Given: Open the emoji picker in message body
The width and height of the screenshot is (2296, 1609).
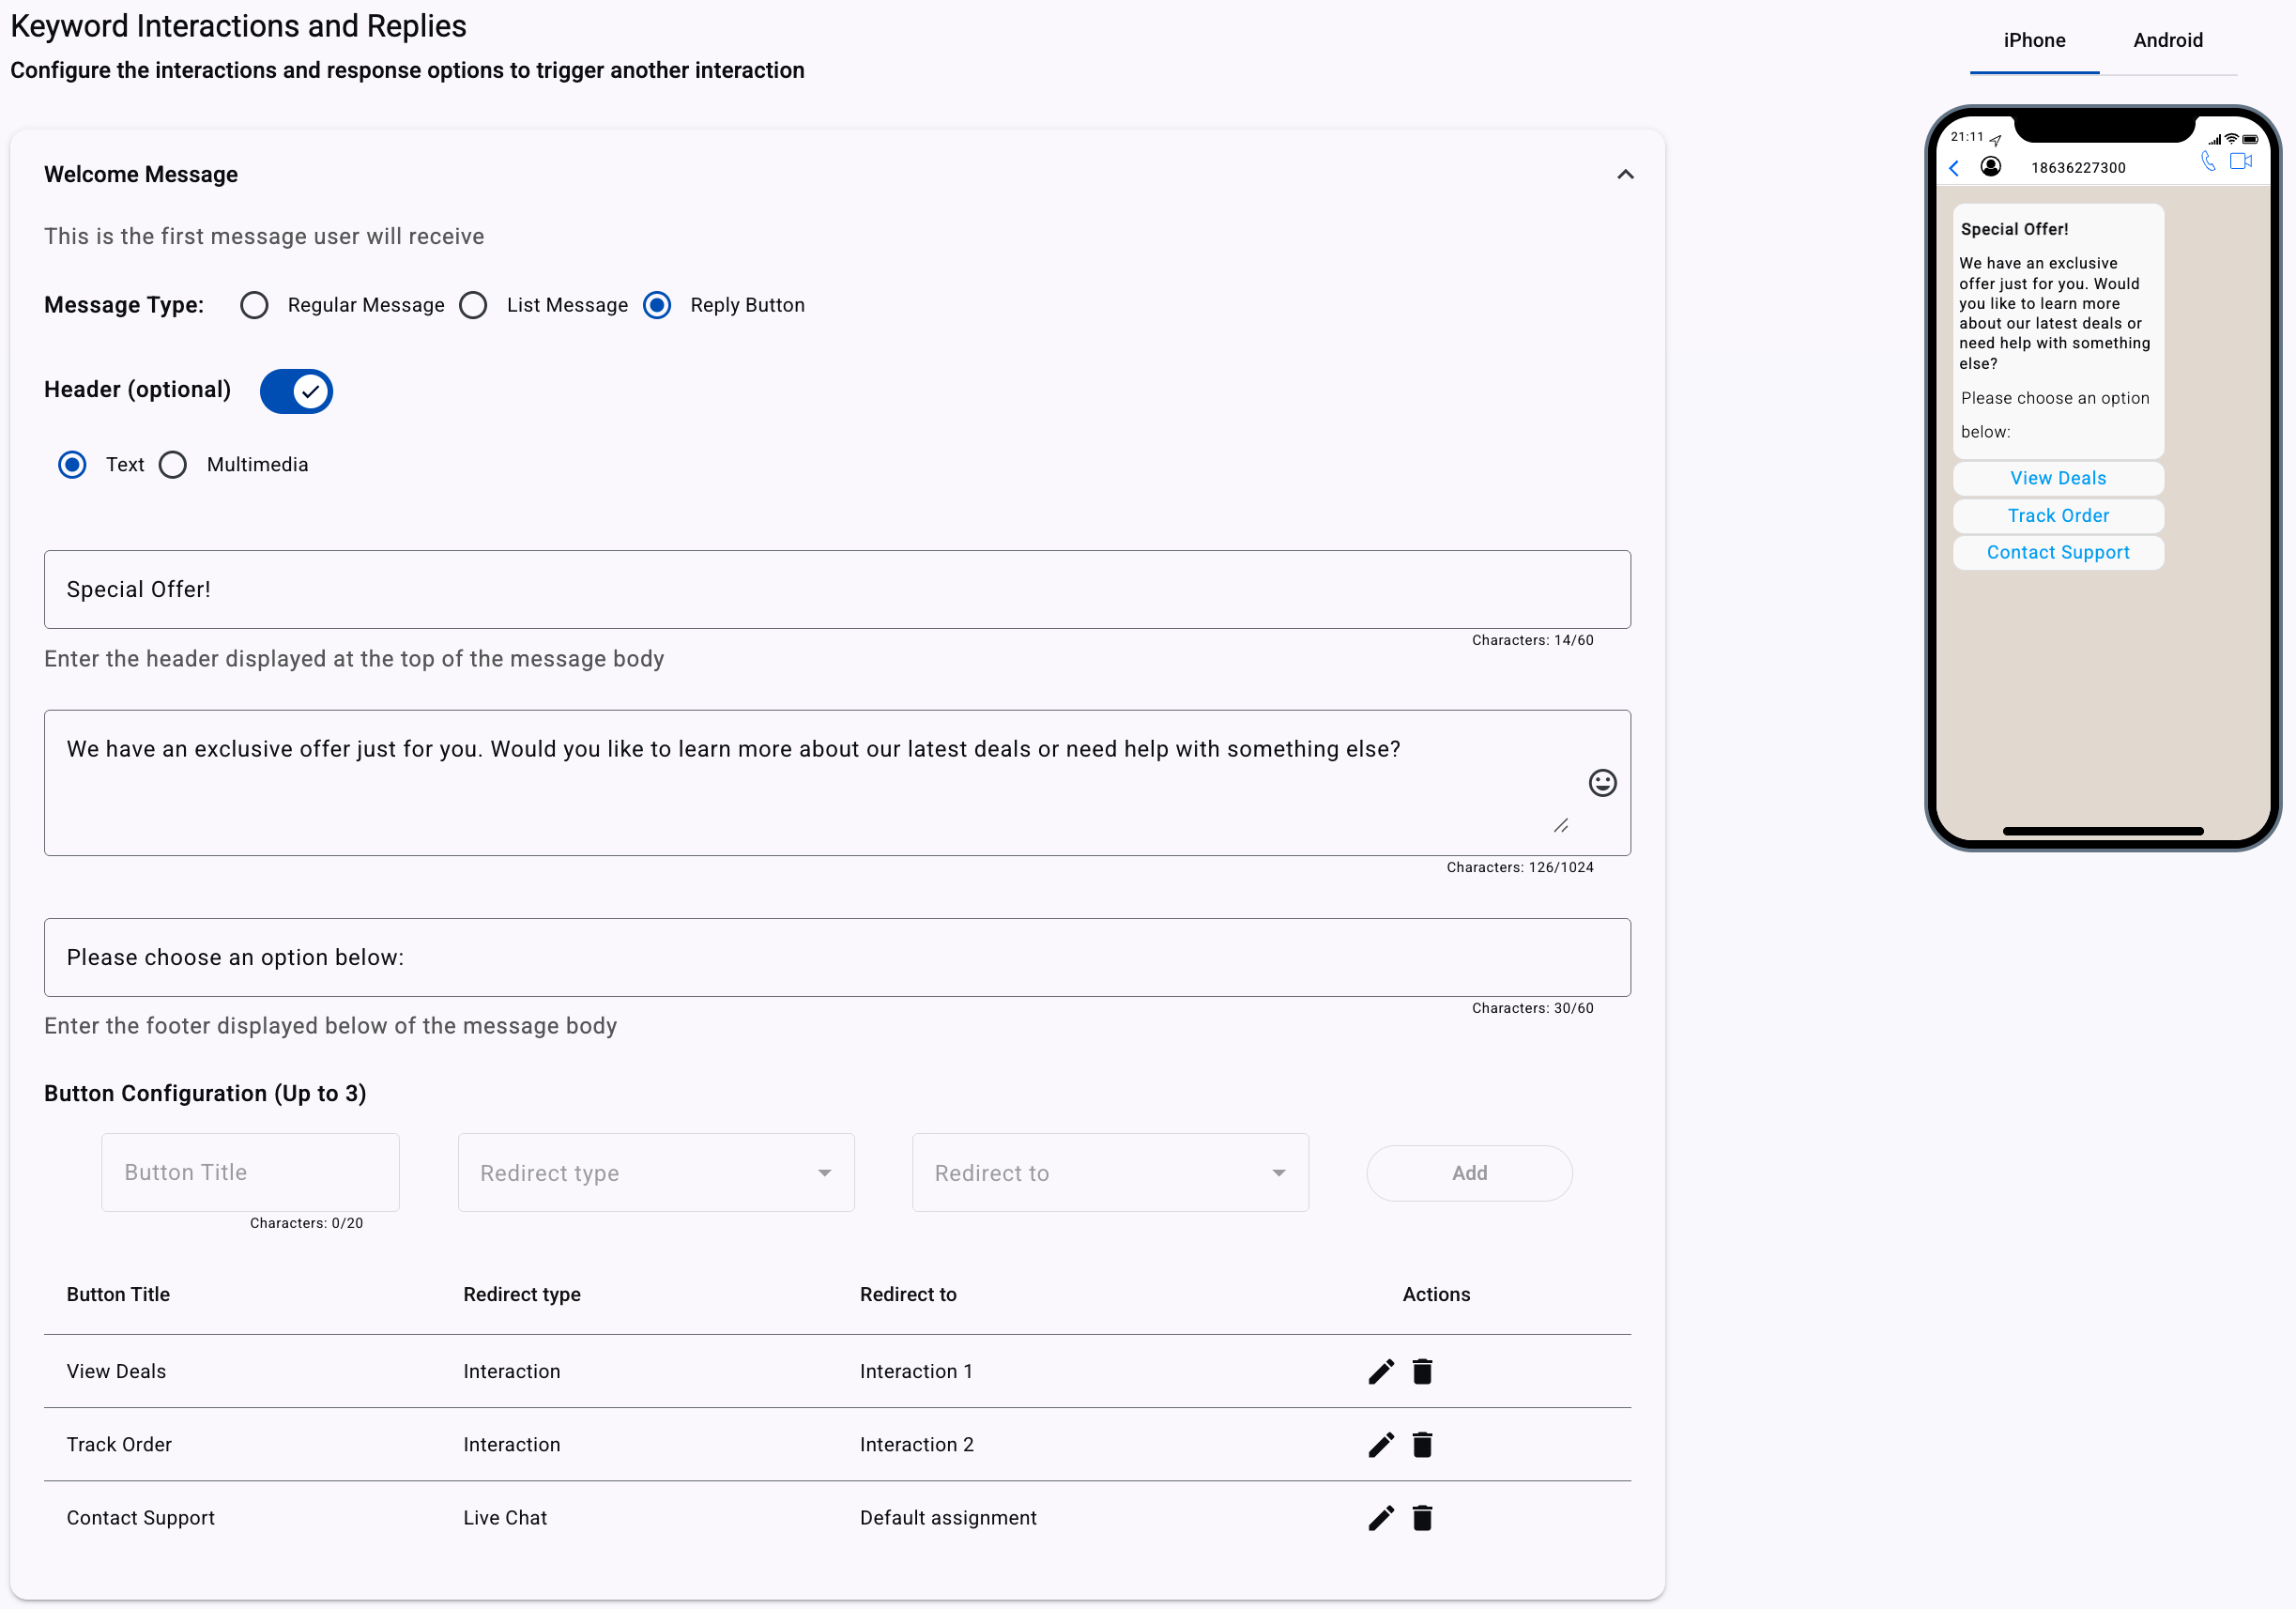Looking at the screenshot, I should pyautogui.click(x=1602, y=782).
